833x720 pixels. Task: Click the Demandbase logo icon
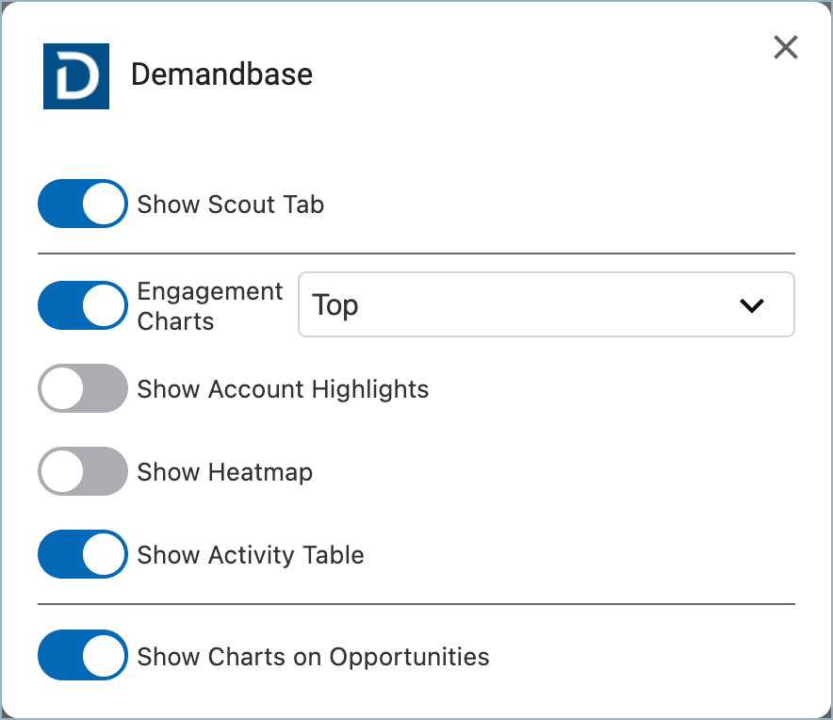(76, 76)
